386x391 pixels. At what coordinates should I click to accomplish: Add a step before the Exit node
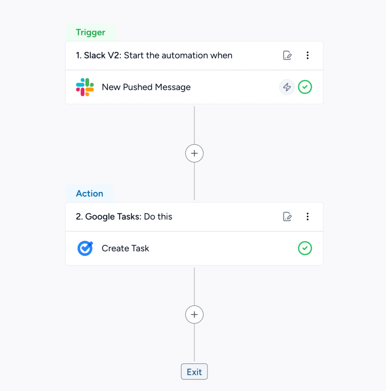[194, 315]
